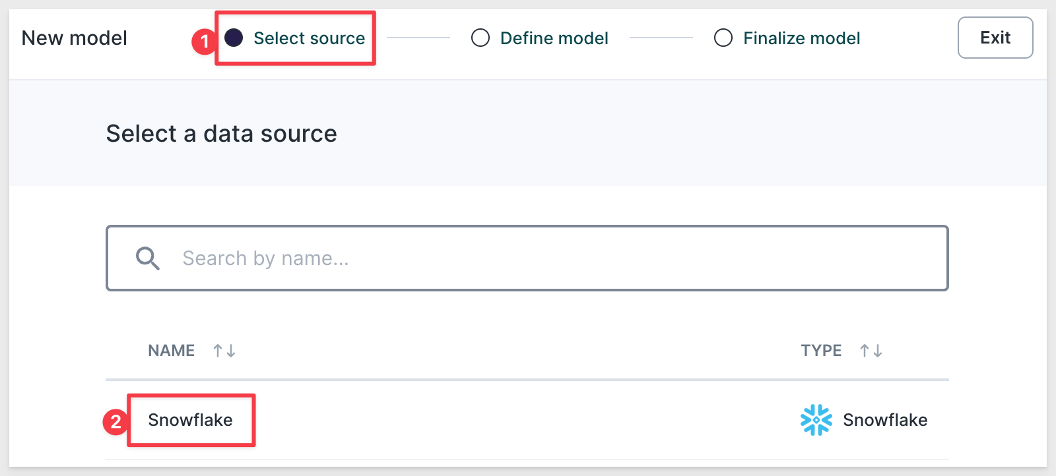Image resolution: width=1056 pixels, height=476 pixels.
Task: Select the filled Select source step indicator
Action: coord(234,38)
